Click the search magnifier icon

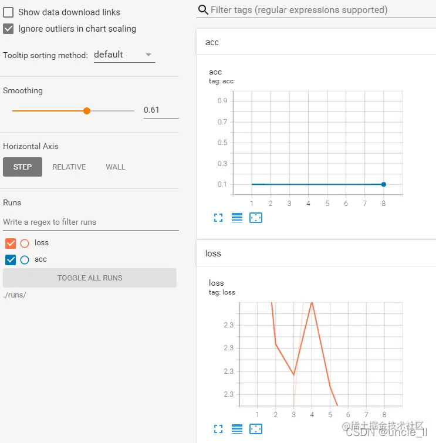point(203,9)
